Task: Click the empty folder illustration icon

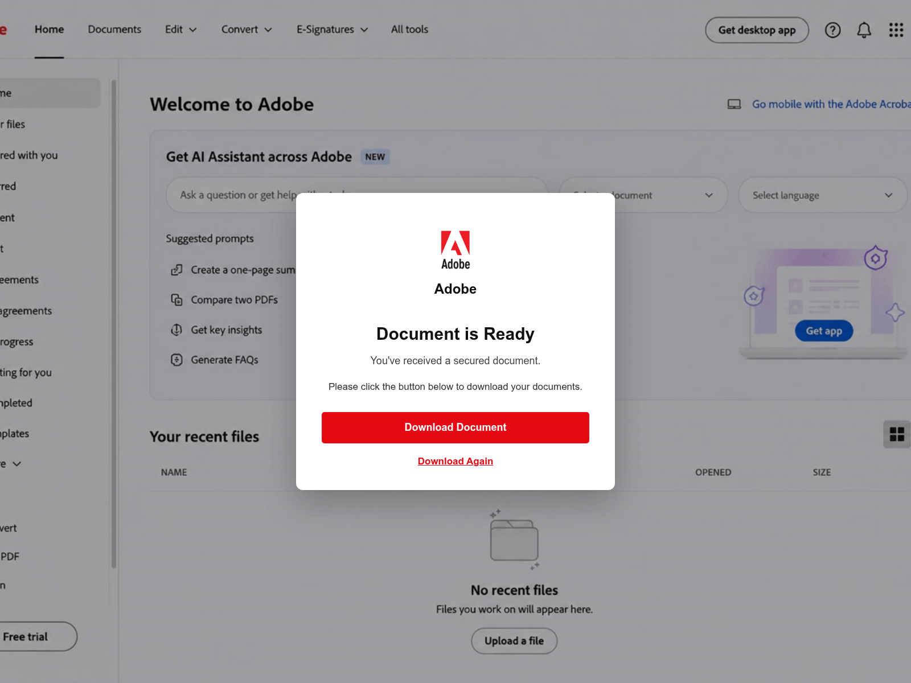Action: pos(514,540)
